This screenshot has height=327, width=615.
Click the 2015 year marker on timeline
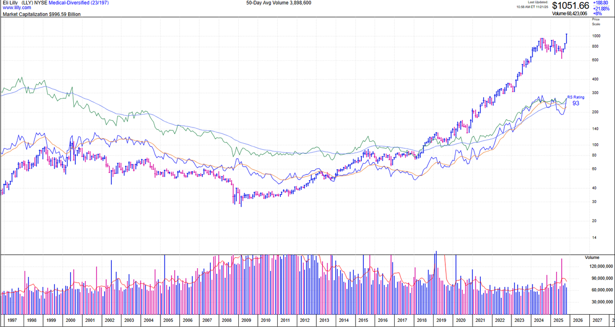364,320
